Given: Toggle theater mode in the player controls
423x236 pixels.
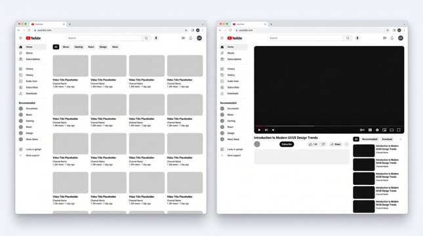Looking at the screenshot, I should pos(392,130).
